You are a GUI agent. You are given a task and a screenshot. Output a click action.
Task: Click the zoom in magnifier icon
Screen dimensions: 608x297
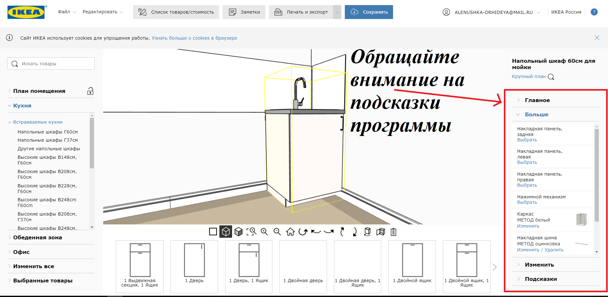[x=264, y=232]
